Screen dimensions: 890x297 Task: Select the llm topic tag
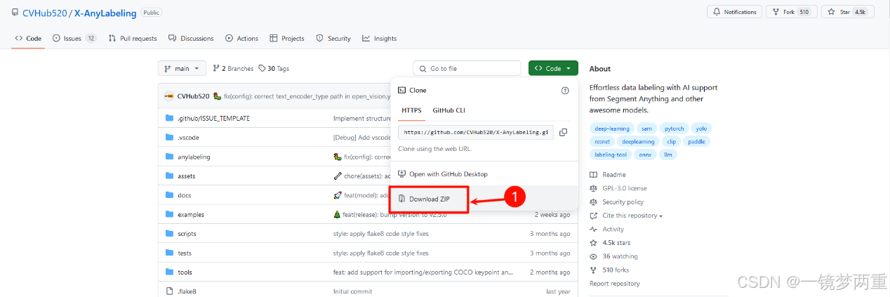point(667,154)
